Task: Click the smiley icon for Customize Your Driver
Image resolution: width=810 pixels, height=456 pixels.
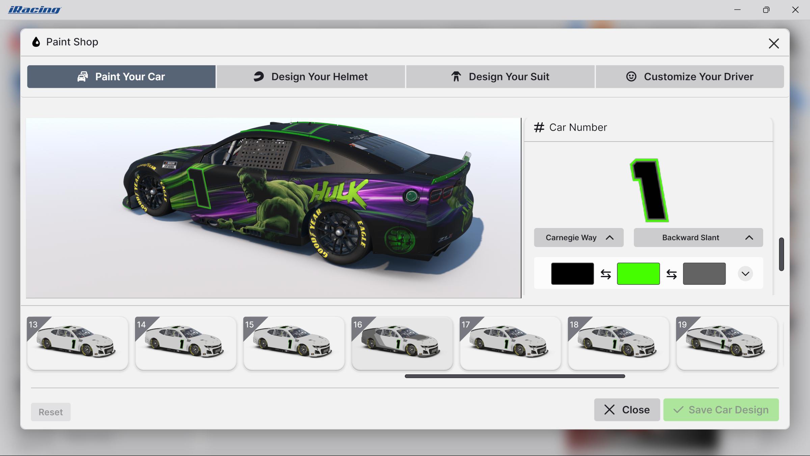Action: click(631, 76)
